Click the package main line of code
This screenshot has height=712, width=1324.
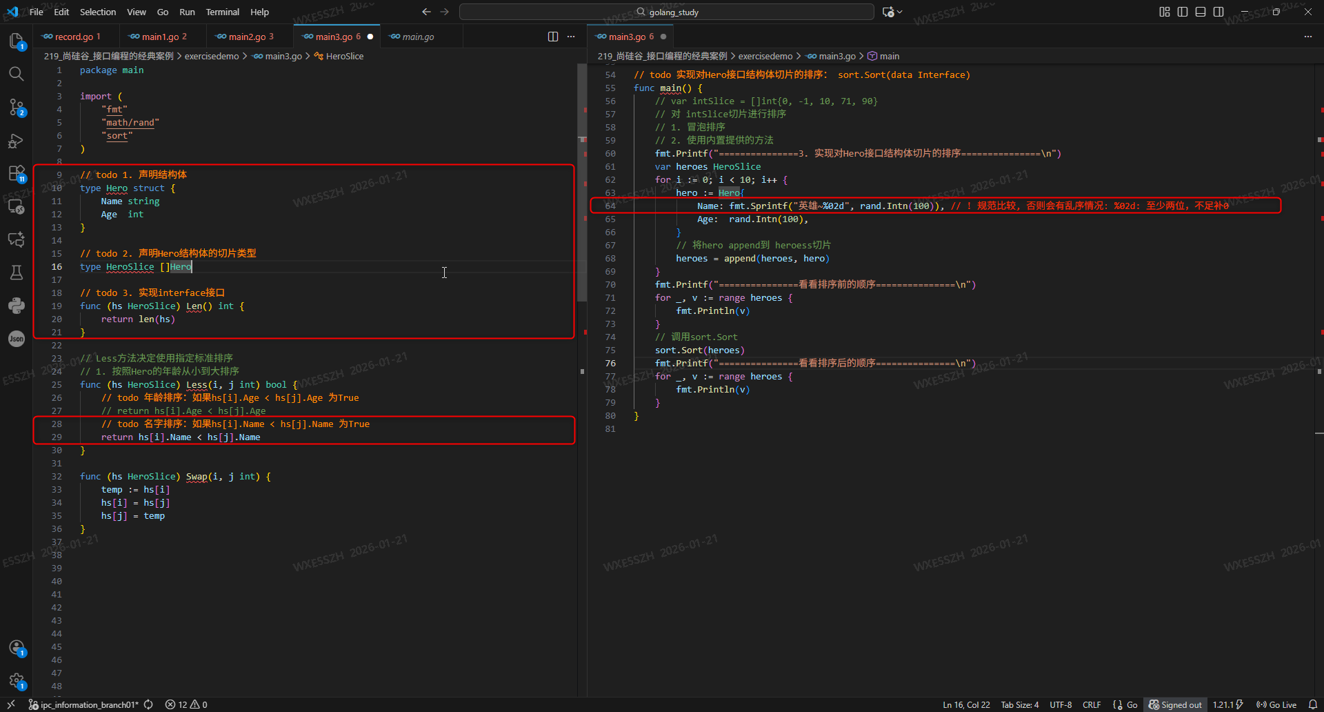(112, 70)
